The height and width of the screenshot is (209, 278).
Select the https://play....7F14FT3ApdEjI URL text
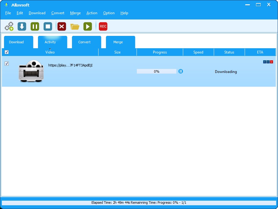click(70, 65)
